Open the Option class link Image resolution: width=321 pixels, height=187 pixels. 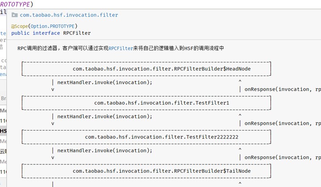pos(39,26)
